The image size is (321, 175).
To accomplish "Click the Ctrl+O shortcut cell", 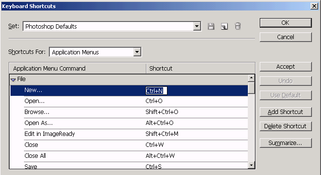I will click(154, 101).
